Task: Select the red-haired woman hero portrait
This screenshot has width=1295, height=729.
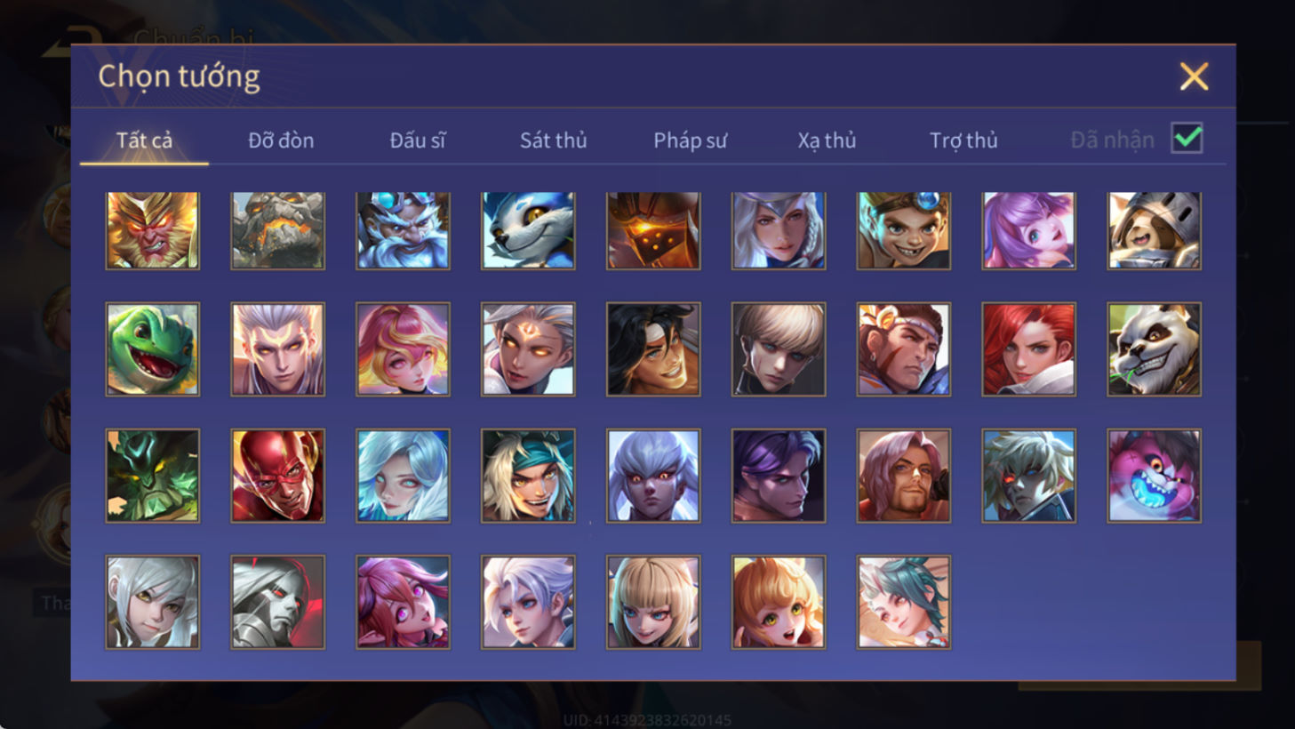Action: click(x=1028, y=349)
